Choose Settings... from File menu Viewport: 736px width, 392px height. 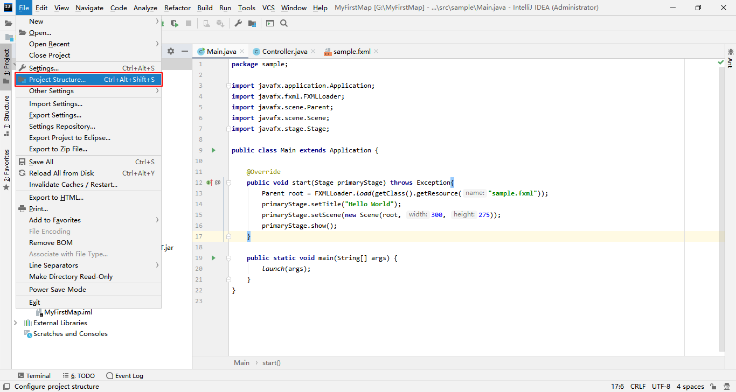[x=88, y=68]
